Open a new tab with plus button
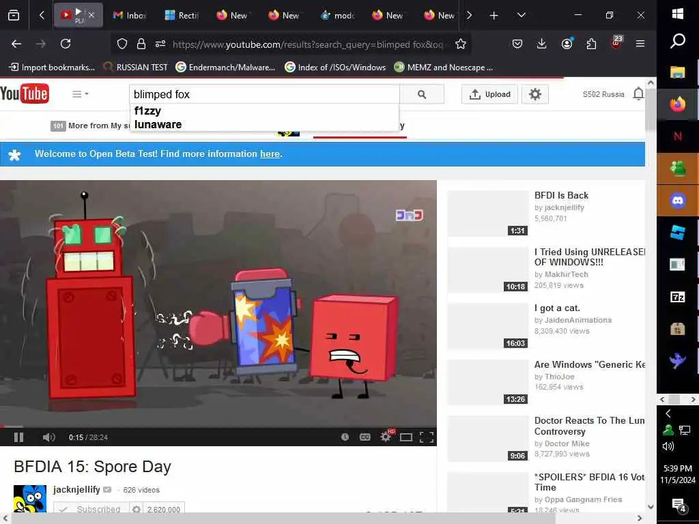This screenshot has width=699, height=524. 494,16
